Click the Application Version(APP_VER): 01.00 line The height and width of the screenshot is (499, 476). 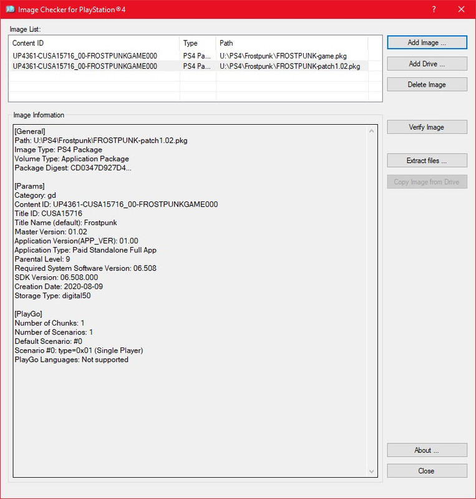(x=76, y=241)
